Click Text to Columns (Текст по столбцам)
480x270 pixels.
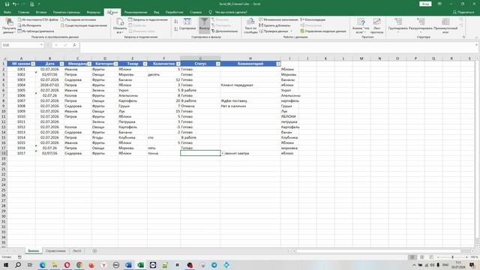[250, 25]
